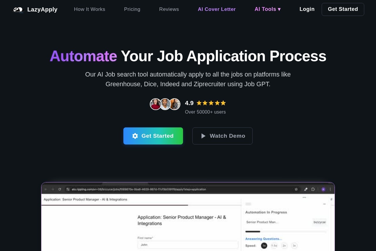Click the LazyApply panda logo
376x251 pixels.
click(18, 10)
